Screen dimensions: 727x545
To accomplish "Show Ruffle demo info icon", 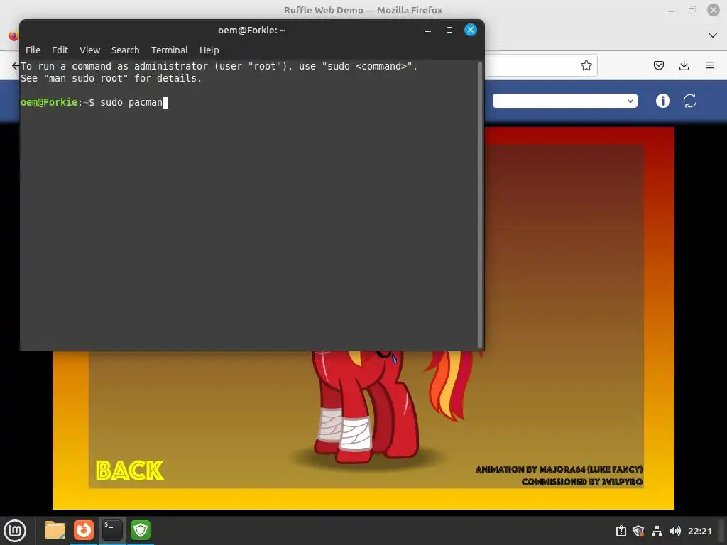I will click(663, 101).
